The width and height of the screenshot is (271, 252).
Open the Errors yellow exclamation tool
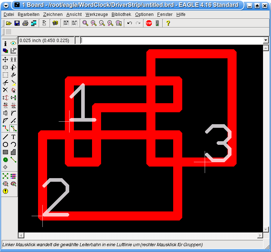coord(5,191)
